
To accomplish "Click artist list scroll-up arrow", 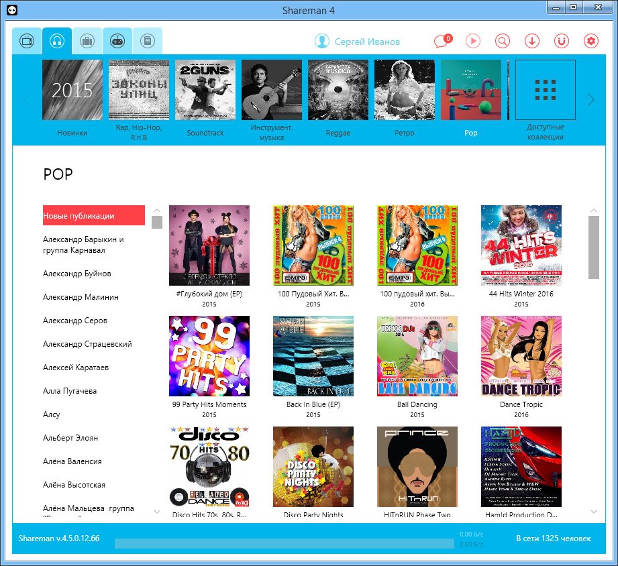I will pos(157,211).
